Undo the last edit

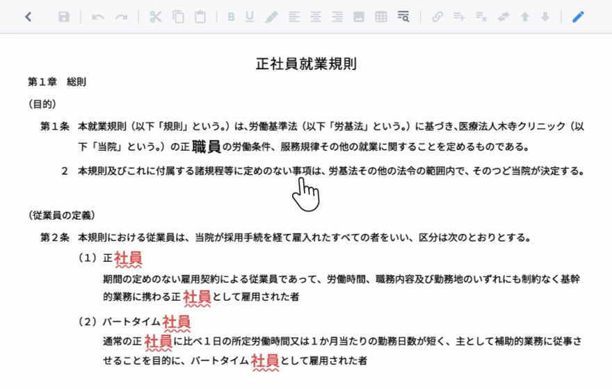tap(98, 17)
